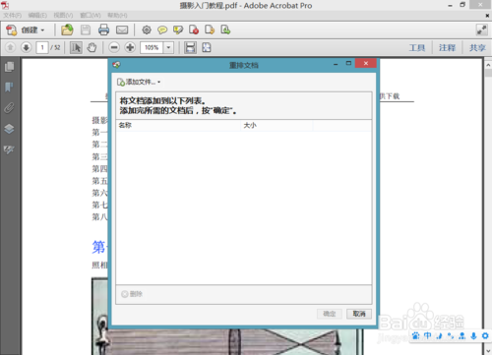Viewport: 492px width, 355px height.
Task: Select the hand pan tool
Action: pyautogui.click(x=92, y=48)
